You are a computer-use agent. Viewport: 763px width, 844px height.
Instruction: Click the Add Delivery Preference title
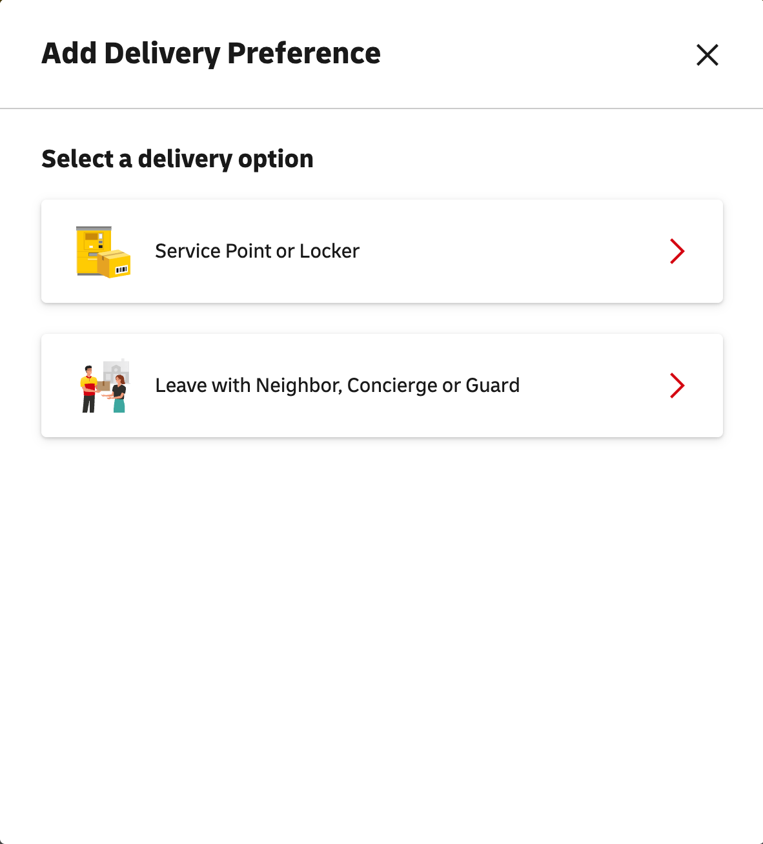(x=211, y=54)
